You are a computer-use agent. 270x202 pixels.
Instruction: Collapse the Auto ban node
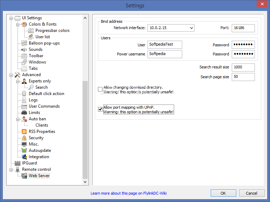point(18,119)
